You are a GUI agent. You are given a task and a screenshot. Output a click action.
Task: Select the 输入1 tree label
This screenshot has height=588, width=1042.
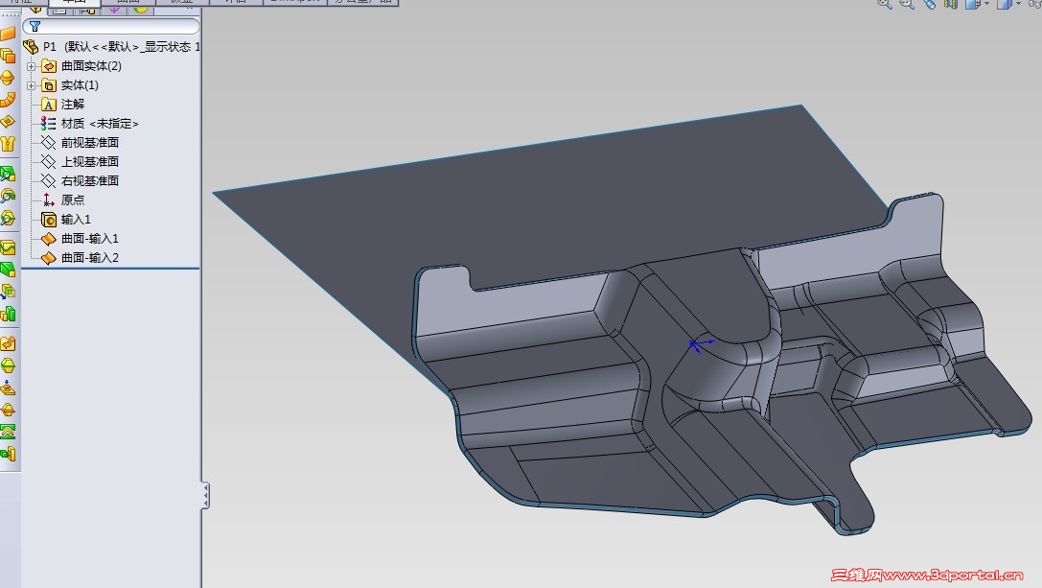point(76,220)
